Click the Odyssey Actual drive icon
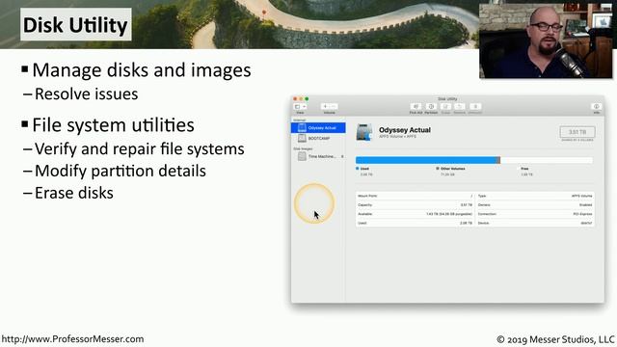Viewport: 617px width, 347px height. pyautogui.click(x=364, y=132)
